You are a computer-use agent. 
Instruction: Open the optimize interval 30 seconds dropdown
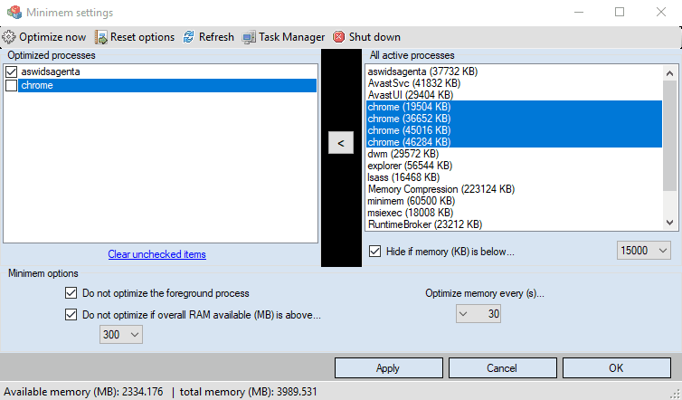pyautogui.click(x=478, y=314)
